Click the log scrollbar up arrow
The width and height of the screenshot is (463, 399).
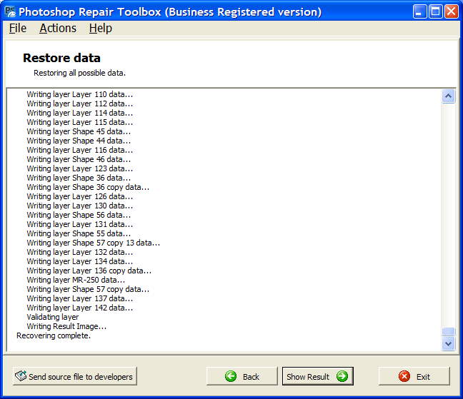pos(448,96)
